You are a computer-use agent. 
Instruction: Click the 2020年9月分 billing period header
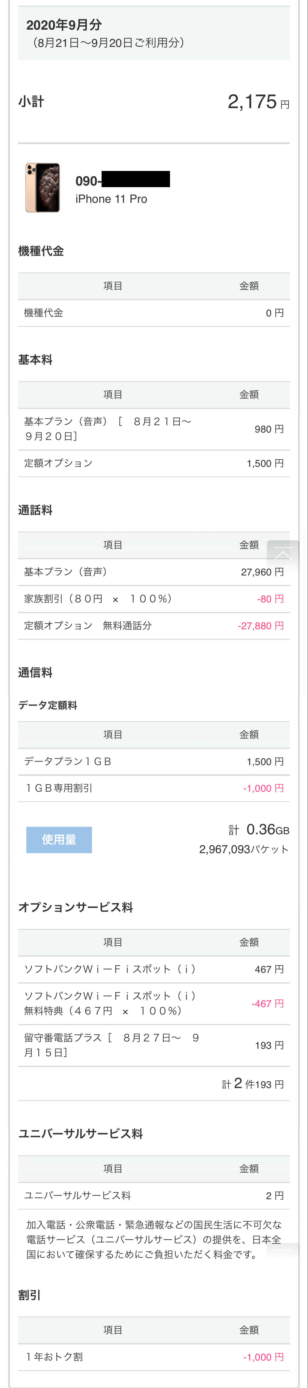click(64, 25)
